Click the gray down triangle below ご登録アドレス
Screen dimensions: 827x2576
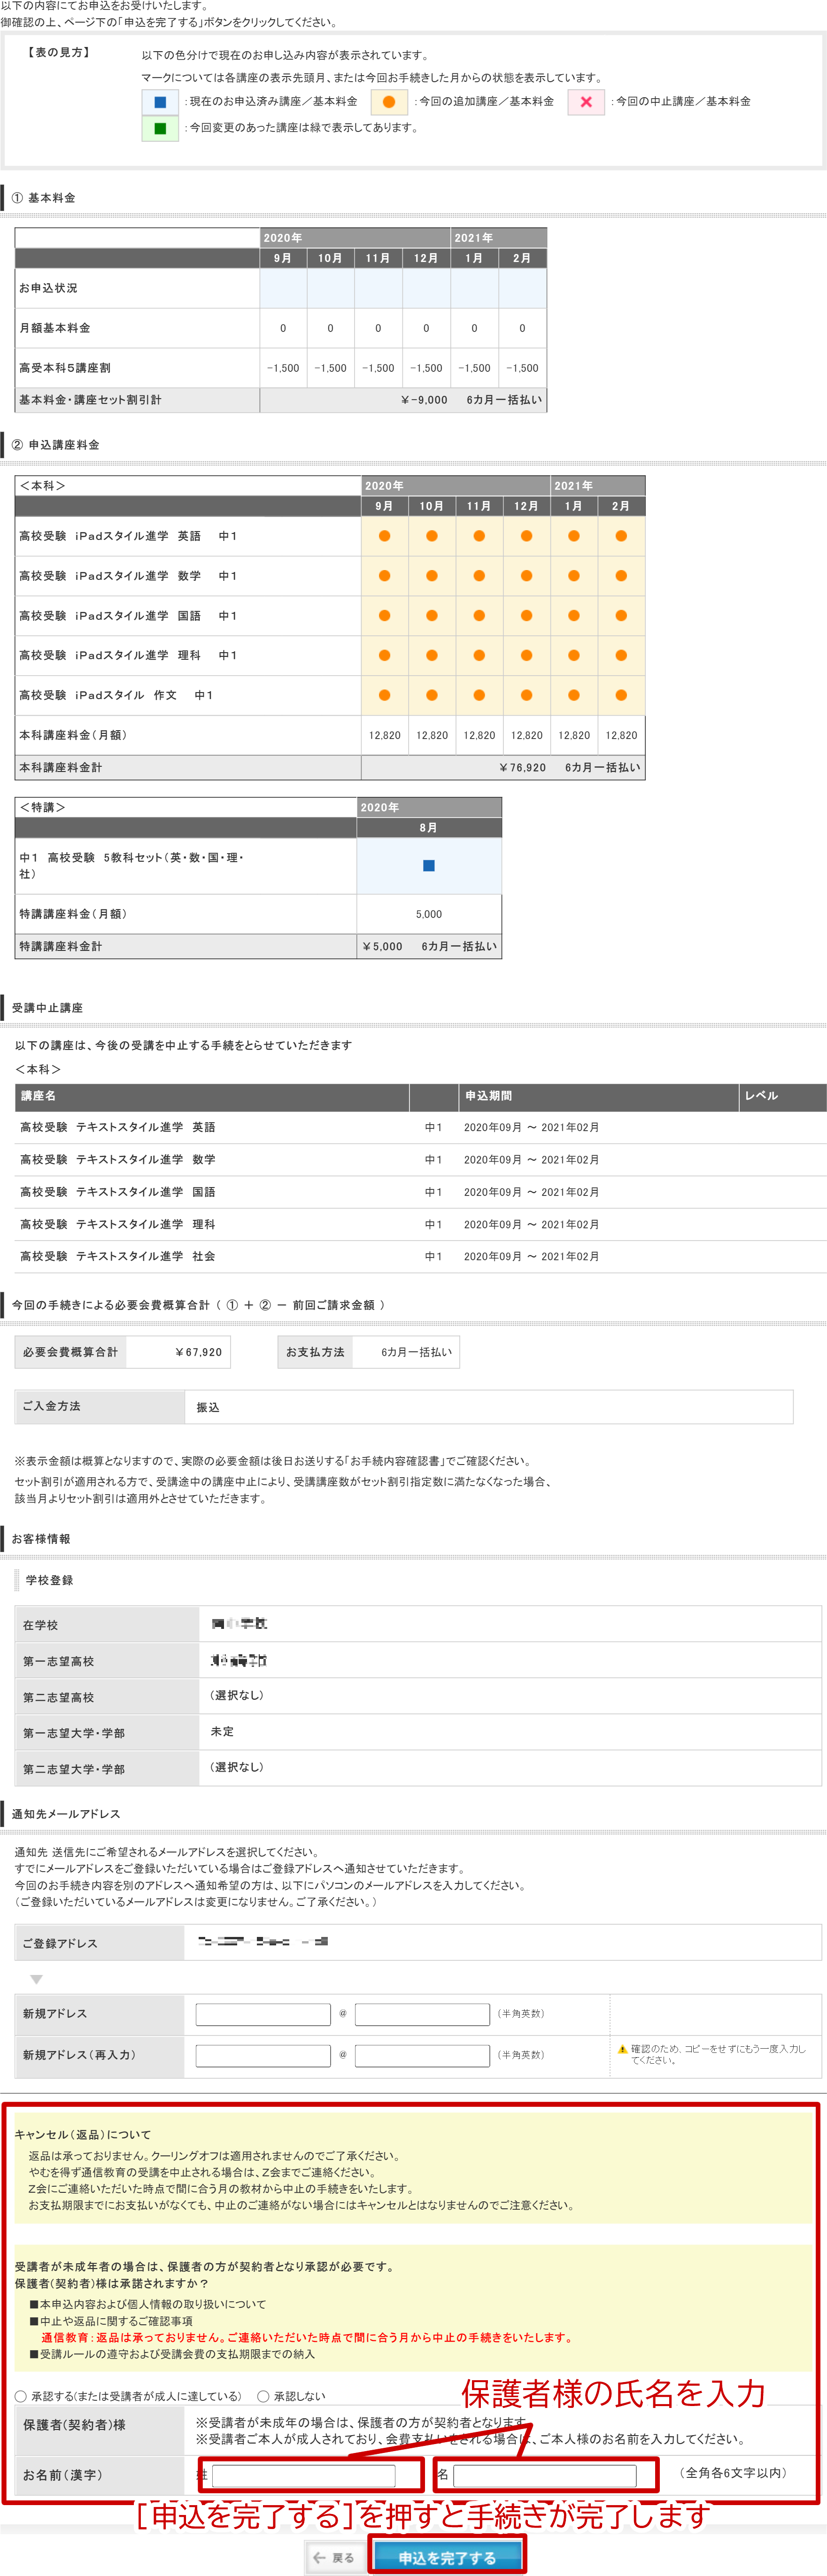[x=36, y=1979]
